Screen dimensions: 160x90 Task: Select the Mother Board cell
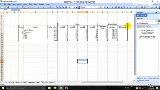[x=35, y=30]
